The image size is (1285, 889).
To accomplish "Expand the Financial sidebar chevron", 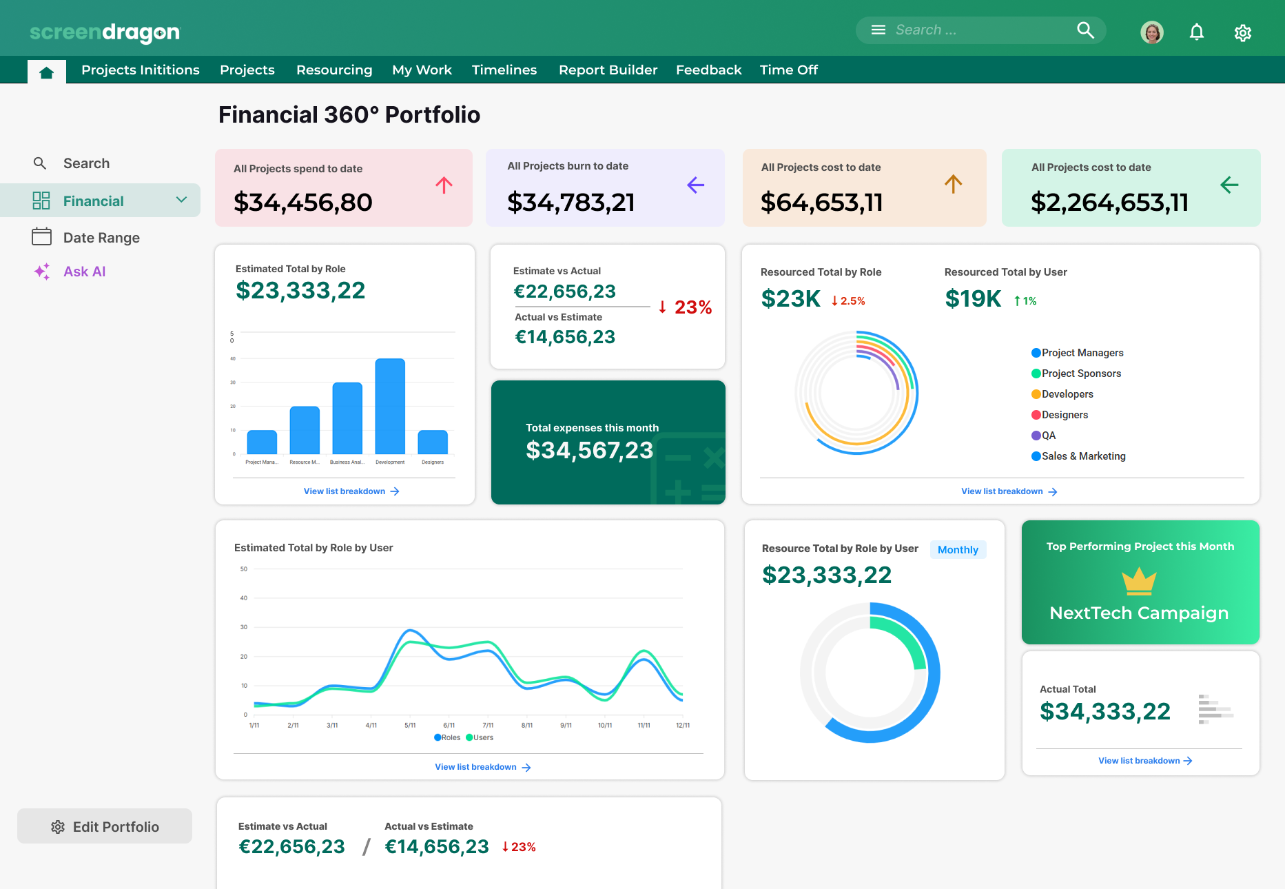I will tap(181, 200).
